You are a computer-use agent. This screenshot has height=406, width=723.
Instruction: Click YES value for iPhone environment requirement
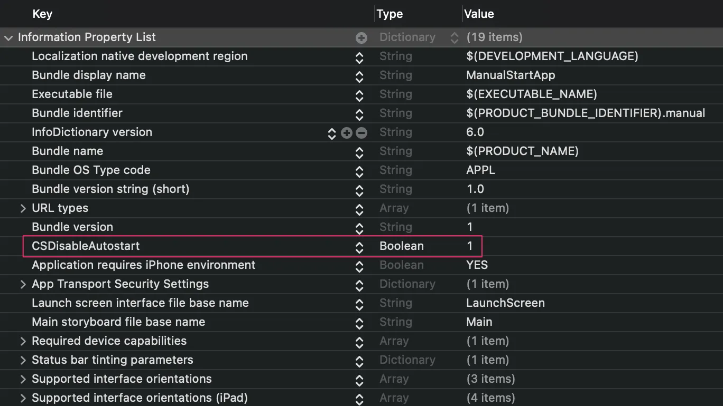click(477, 265)
